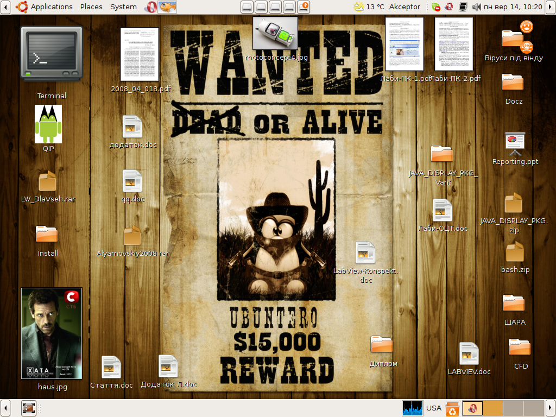This screenshot has width=556, height=417.
Task: Select the qq.doc file
Action: click(132, 181)
